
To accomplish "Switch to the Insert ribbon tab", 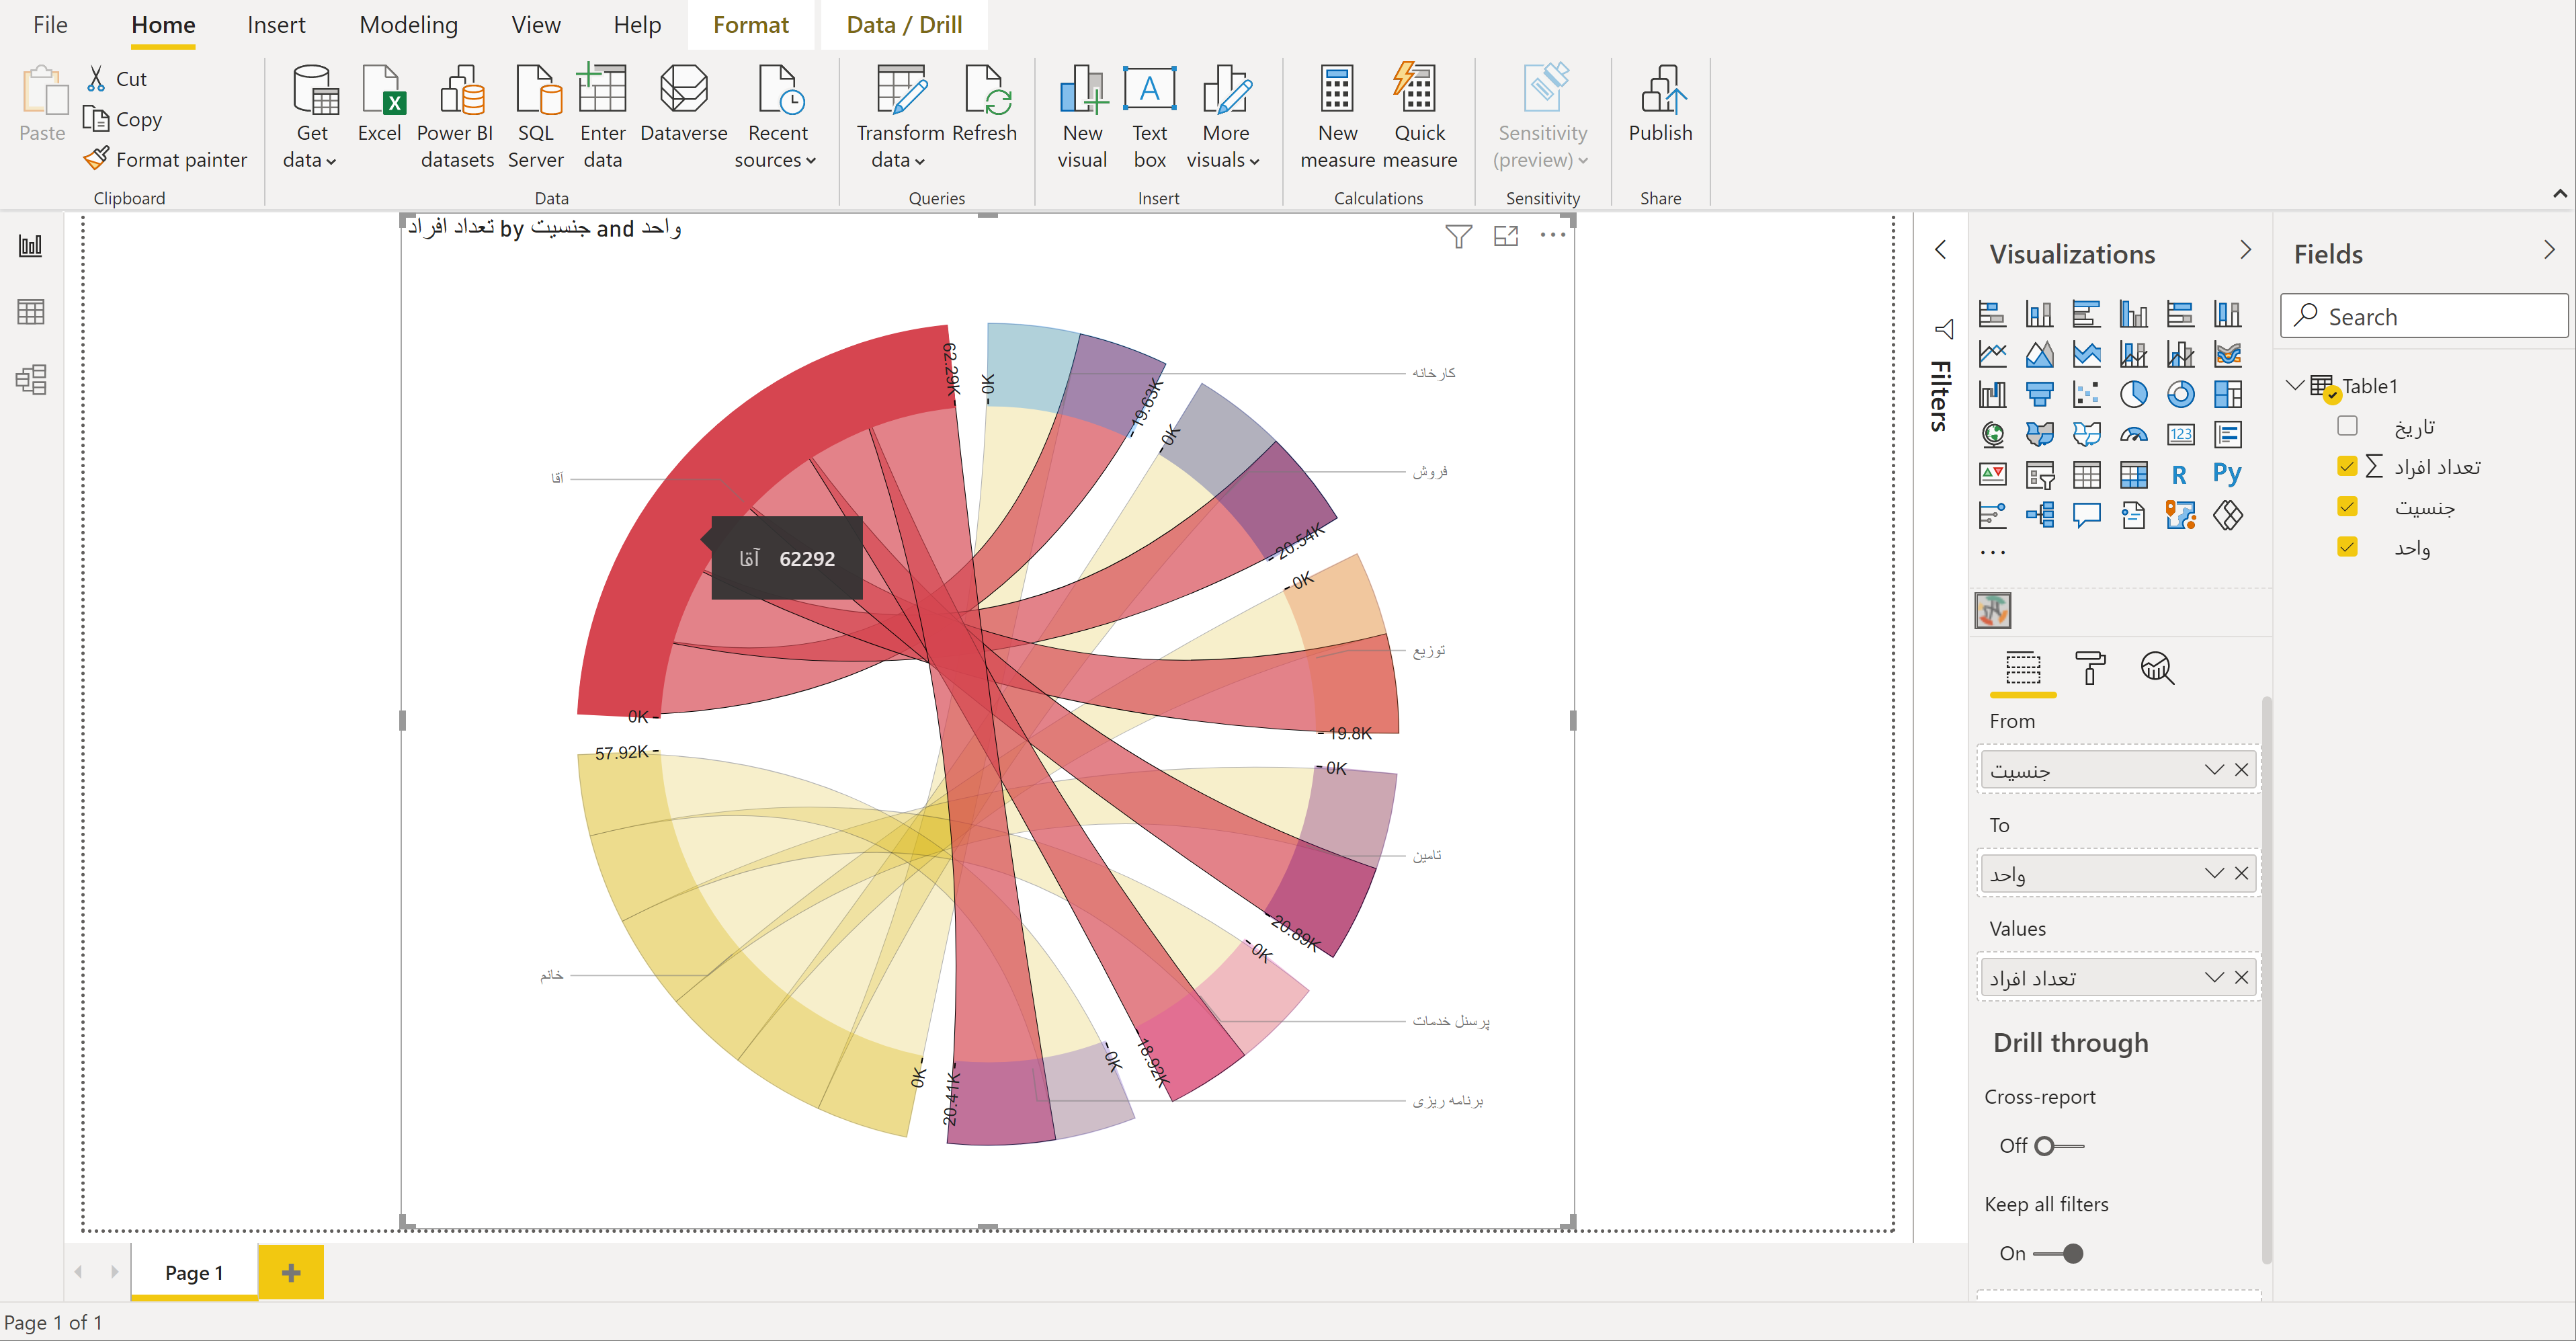I will point(276,25).
